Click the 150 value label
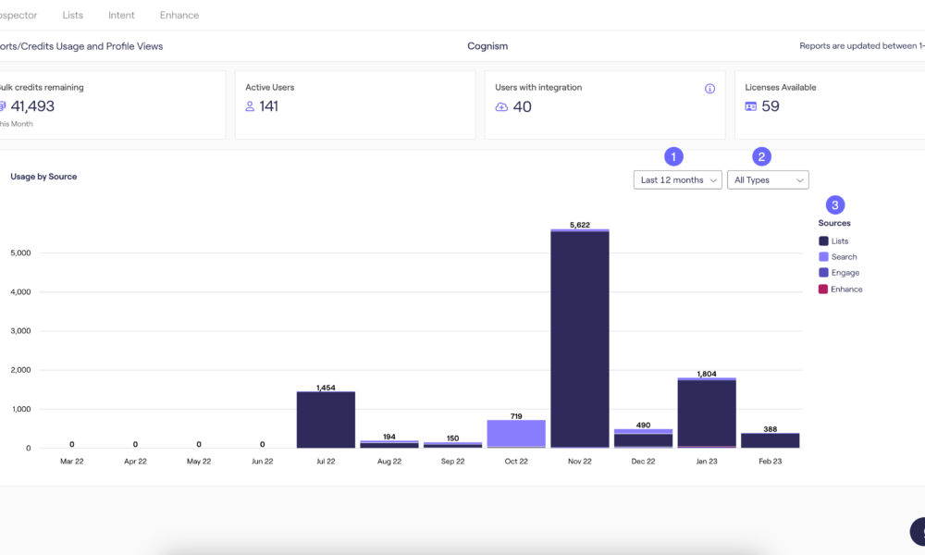 [452, 438]
